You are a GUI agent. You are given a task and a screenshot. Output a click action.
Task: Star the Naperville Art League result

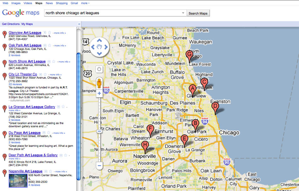50,171
